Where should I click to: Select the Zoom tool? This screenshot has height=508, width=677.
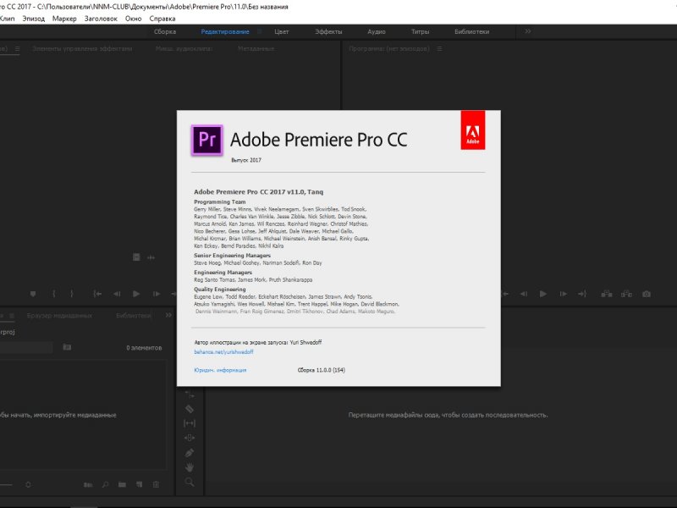point(190,482)
